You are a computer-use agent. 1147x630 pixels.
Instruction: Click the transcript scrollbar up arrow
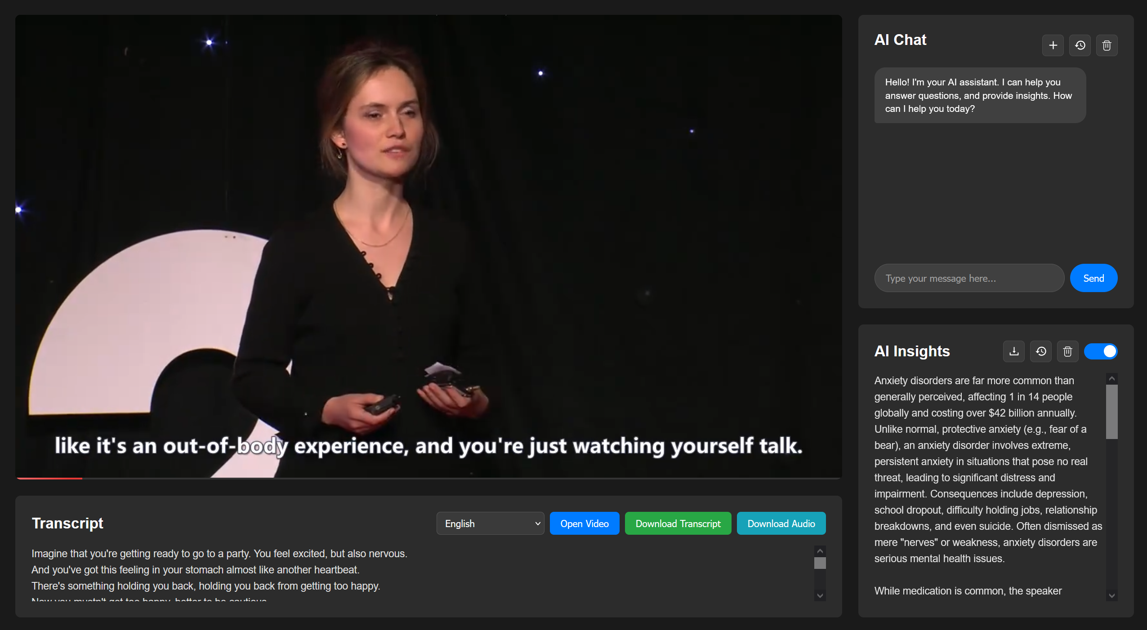click(x=819, y=550)
